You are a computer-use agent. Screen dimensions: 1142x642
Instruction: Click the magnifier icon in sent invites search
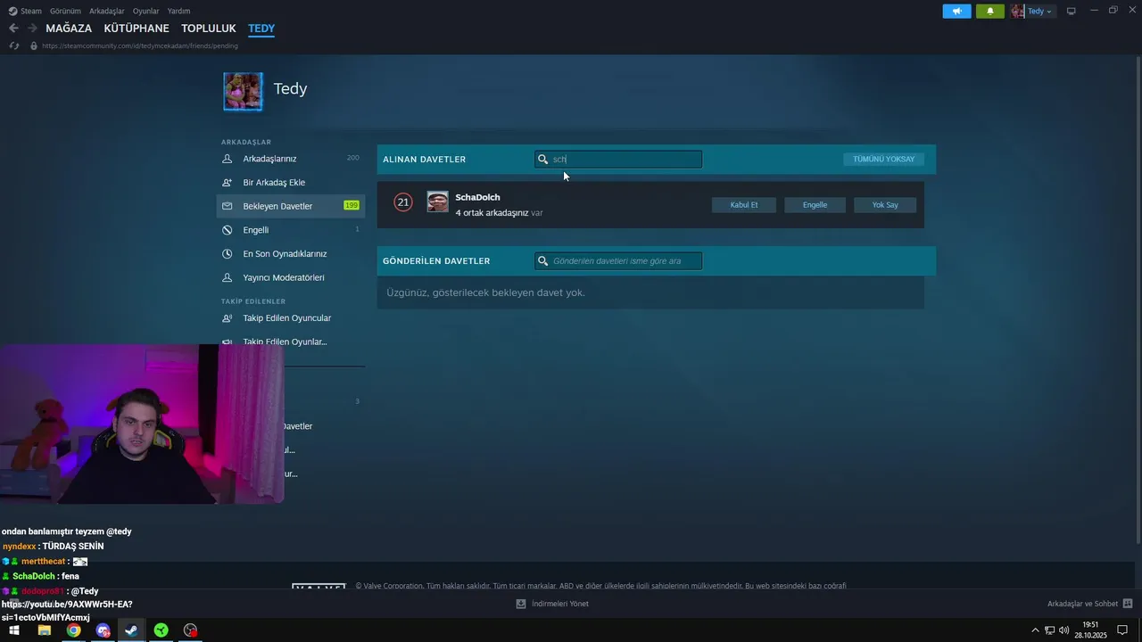pos(542,261)
